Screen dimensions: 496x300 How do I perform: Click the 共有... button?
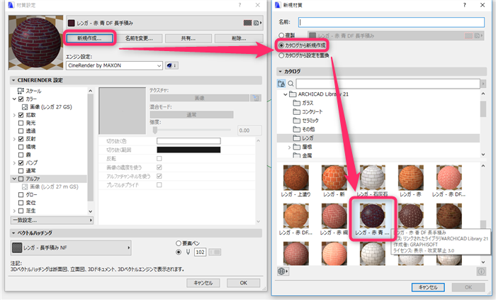click(x=188, y=38)
